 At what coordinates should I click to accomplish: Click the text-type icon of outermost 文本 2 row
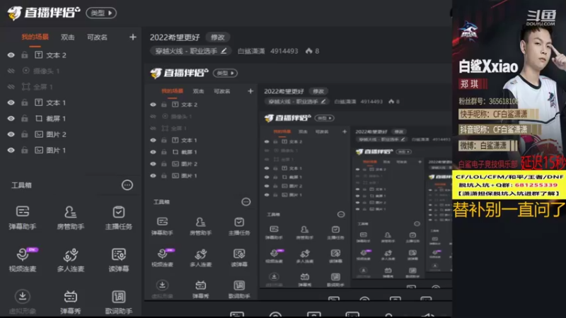click(x=39, y=55)
